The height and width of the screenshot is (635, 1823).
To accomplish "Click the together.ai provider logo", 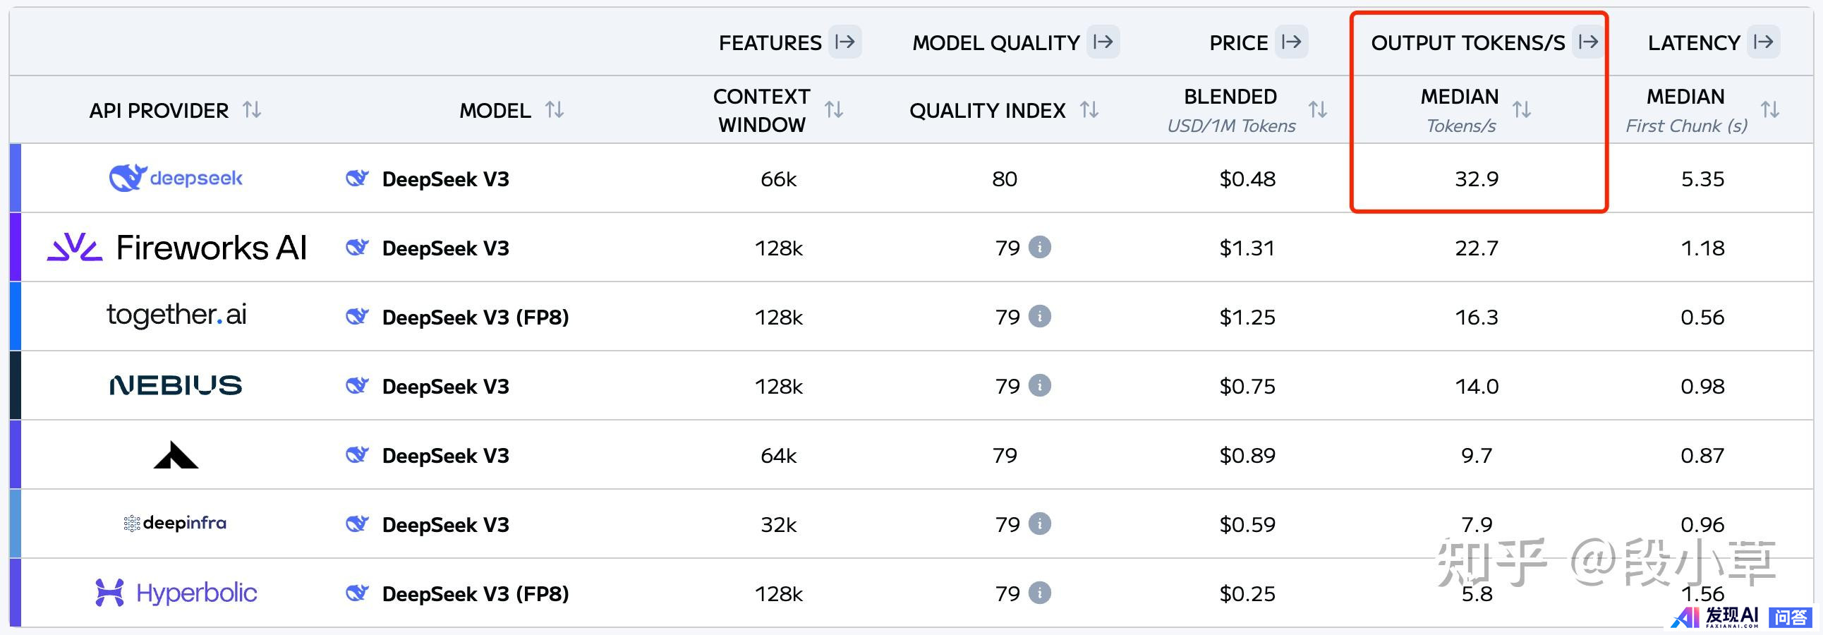I will pyautogui.click(x=176, y=315).
